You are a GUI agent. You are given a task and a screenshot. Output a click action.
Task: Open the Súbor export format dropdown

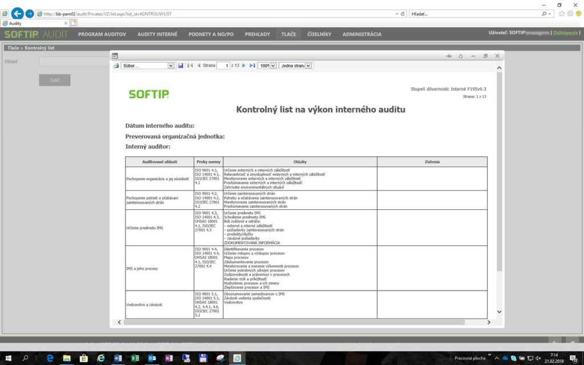pyautogui.click(x=171, y=65)
